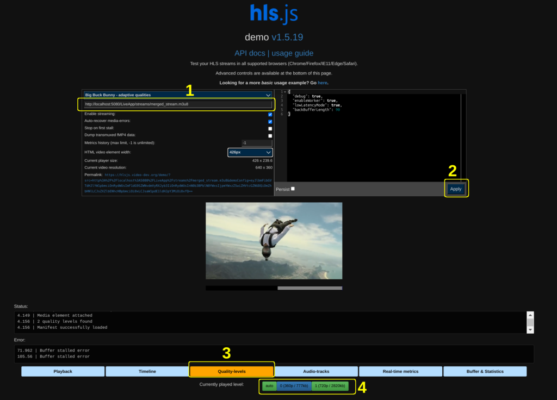This screenshot has height=400, width=557.
Task: Toggle the Persist checkbox
Action: point(293,189)
